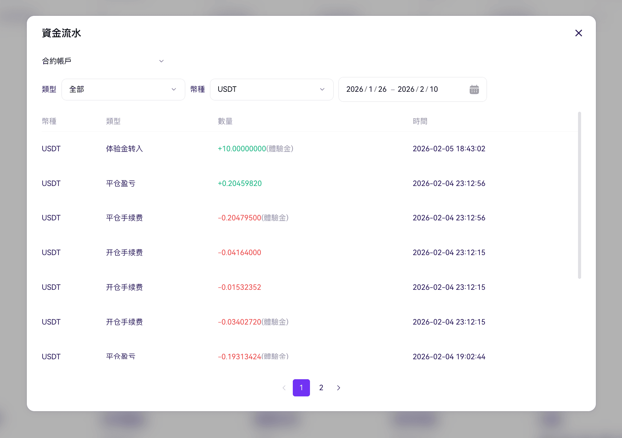The width and height of the screenshot is (622, 438).
Task: Click the end date 2026/2/10
Action: click(x=418, y=89)
